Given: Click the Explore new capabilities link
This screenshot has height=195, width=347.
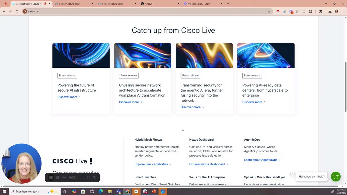Looking at the screenshot, I should pos(153,164).
